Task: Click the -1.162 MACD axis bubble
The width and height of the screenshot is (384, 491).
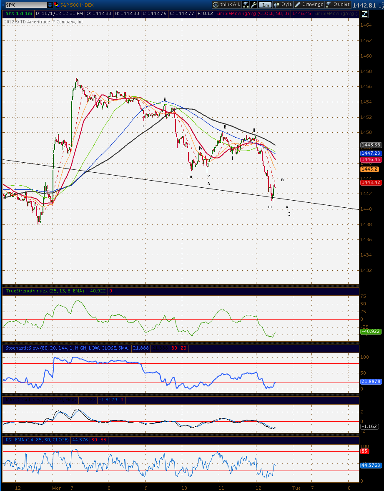Action: [x=369, y=426]
